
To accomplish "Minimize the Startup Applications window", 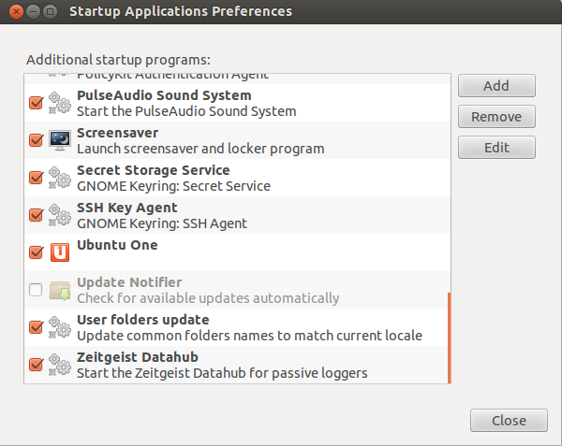I will [x=34, y=12].
